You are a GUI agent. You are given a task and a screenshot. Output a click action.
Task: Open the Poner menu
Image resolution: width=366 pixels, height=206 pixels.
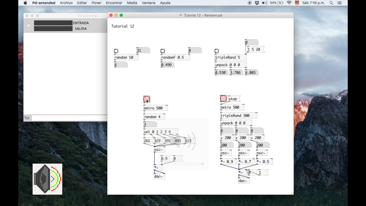click(x=96, y=3)
